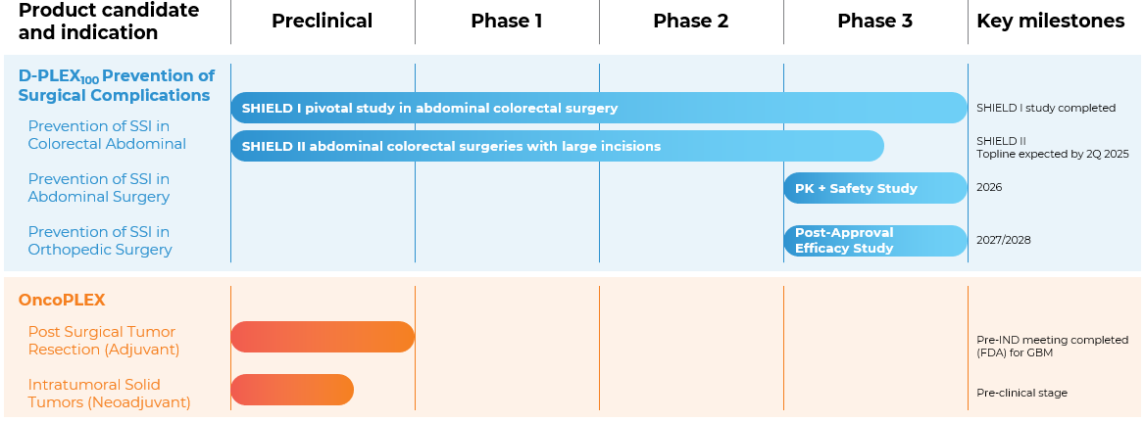Click the Post Surgical Tumor Resection orange bar
The image size is (1145, 422).
tap(323, 337)
